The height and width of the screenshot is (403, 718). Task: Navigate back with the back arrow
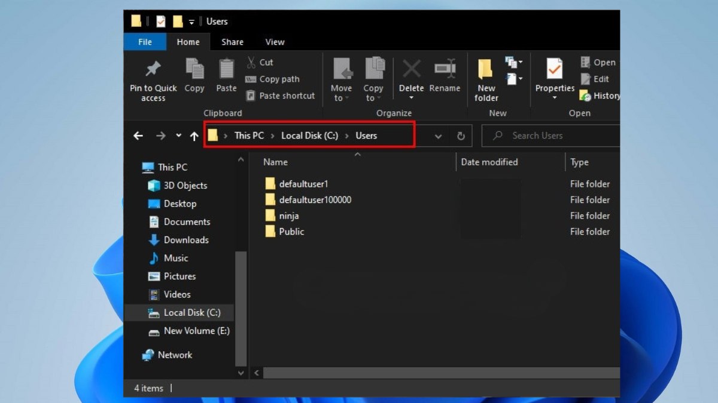(x=138, y=136)
